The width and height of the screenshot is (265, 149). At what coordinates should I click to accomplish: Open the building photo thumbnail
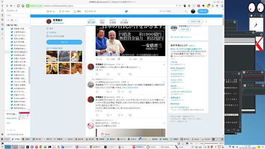[64, 56]
